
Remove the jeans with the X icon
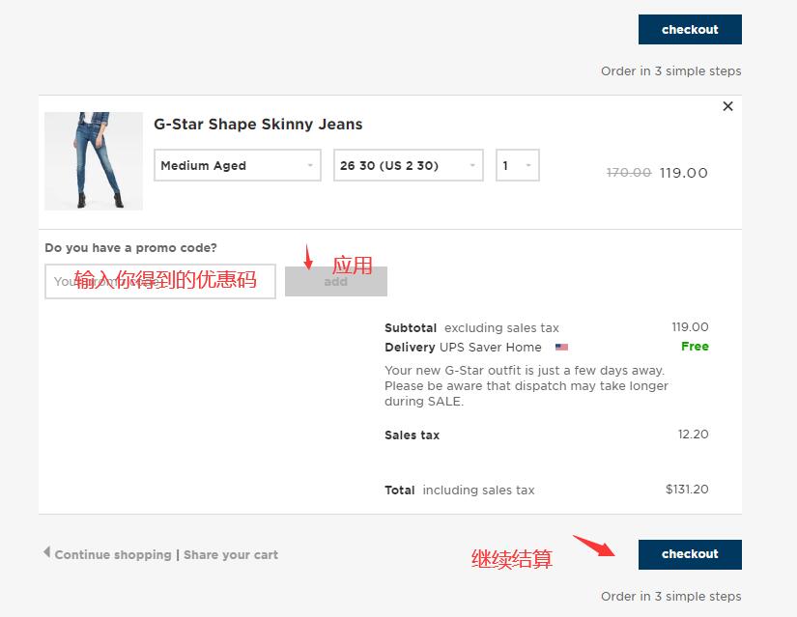(727, 106)
